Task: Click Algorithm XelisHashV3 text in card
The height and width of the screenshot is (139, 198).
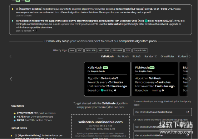Action: 103,78
